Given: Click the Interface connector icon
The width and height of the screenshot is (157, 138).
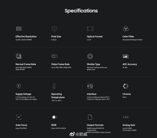Looking at the screenshot, I should click(90, 86).
